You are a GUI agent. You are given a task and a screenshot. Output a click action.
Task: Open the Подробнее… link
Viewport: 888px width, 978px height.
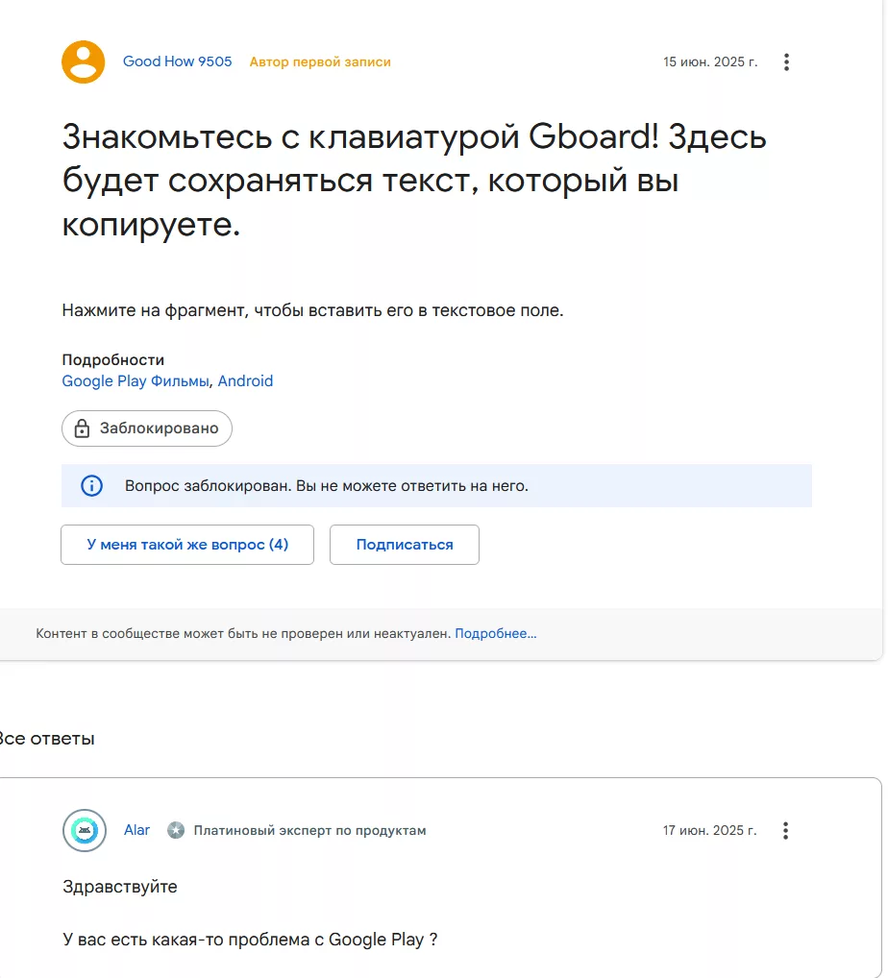496,634
